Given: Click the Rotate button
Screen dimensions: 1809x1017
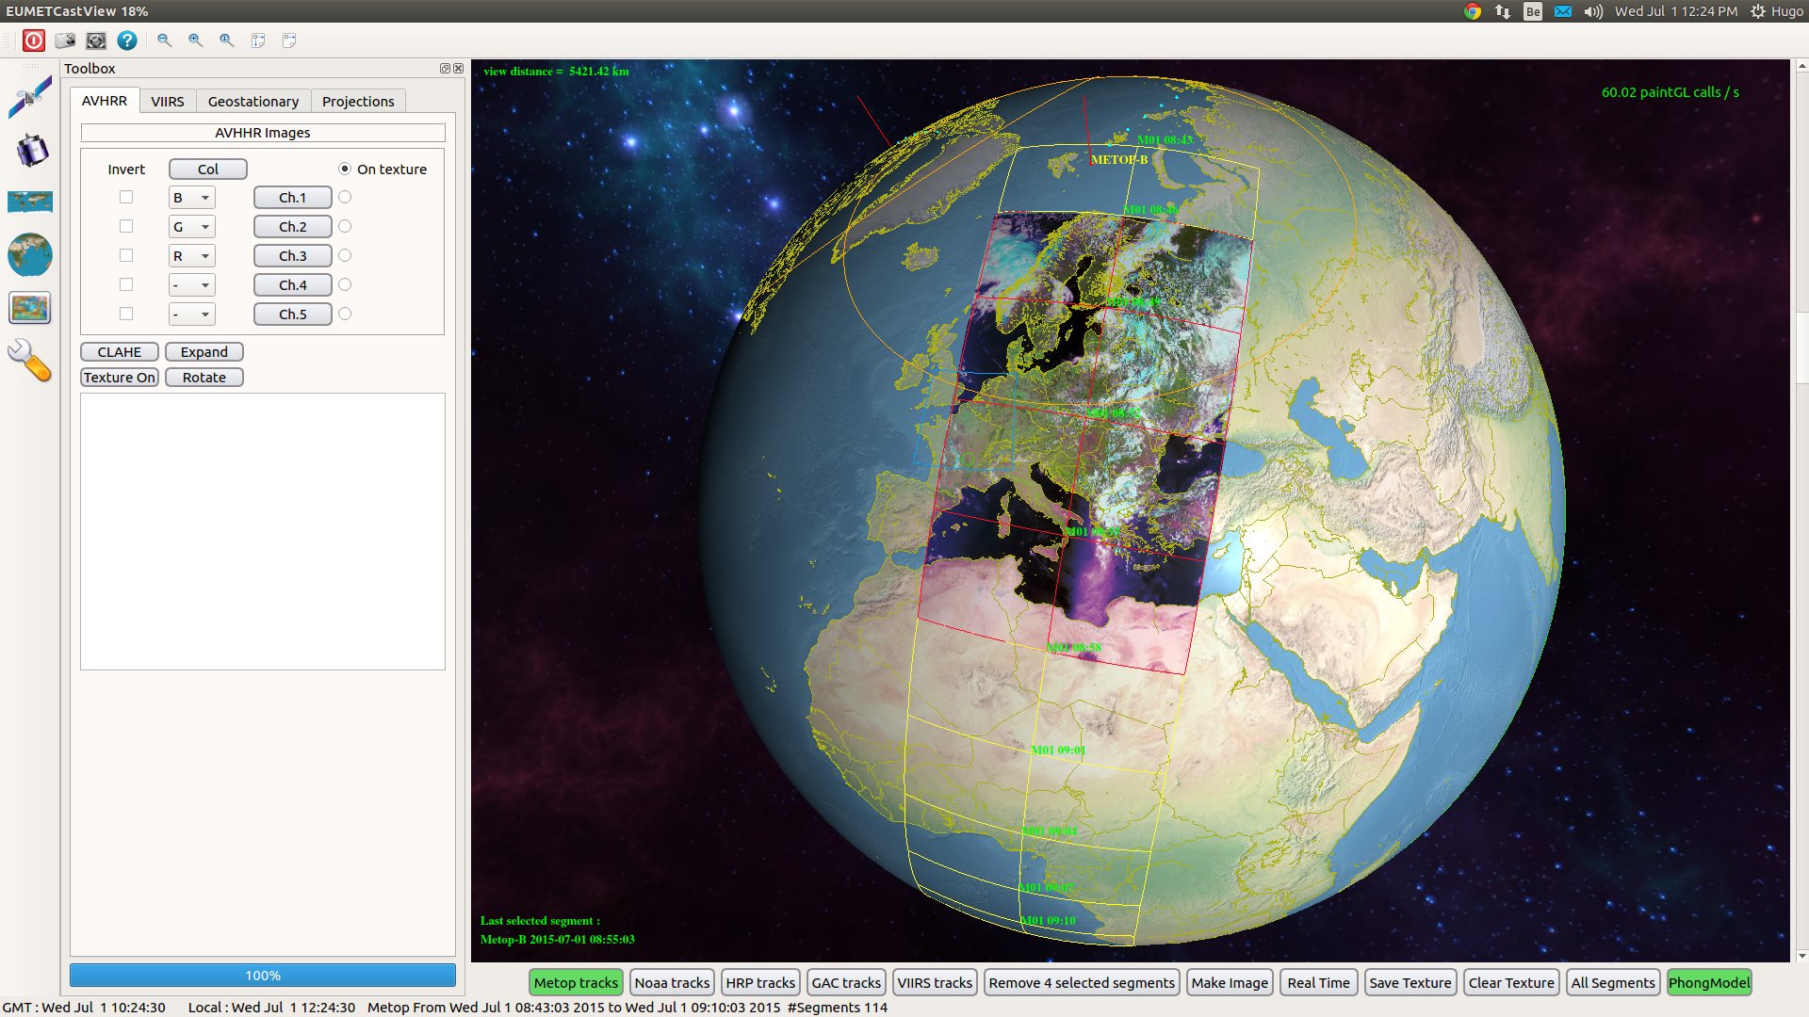Looking at the screenshot, I should (204, 378).
